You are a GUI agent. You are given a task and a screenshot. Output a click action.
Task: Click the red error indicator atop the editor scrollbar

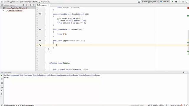pyautogui.click(x=188, y=8)
